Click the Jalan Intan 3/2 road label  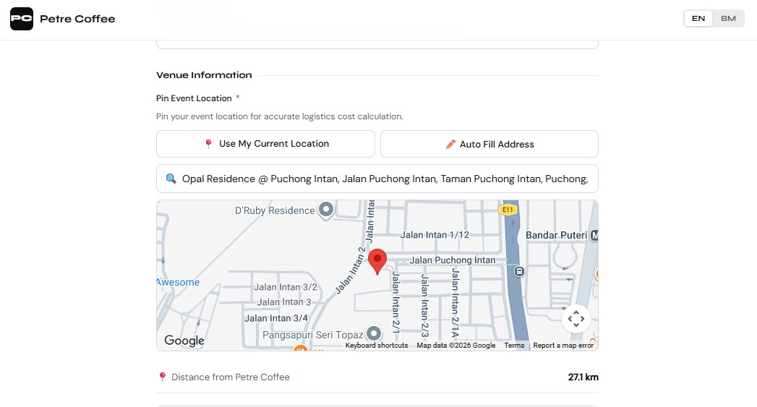click(x=286, y=287)
